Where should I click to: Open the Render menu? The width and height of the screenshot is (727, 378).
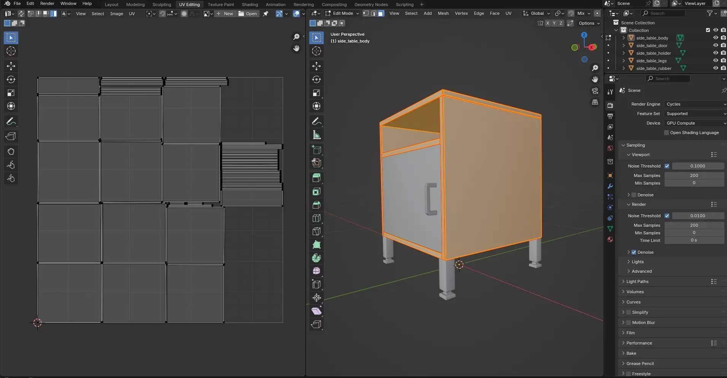point(47,3)
